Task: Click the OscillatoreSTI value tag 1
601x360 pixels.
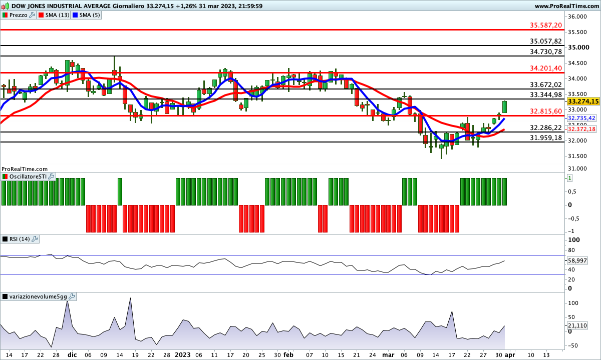Action: pos(569,178)
